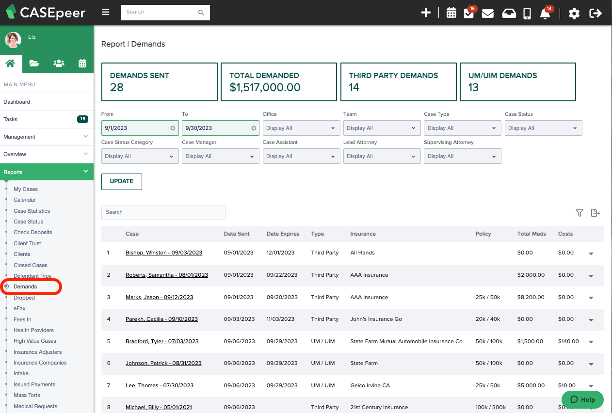
Task: Click the plus add-new icon
Action: [x=426, y=13]
